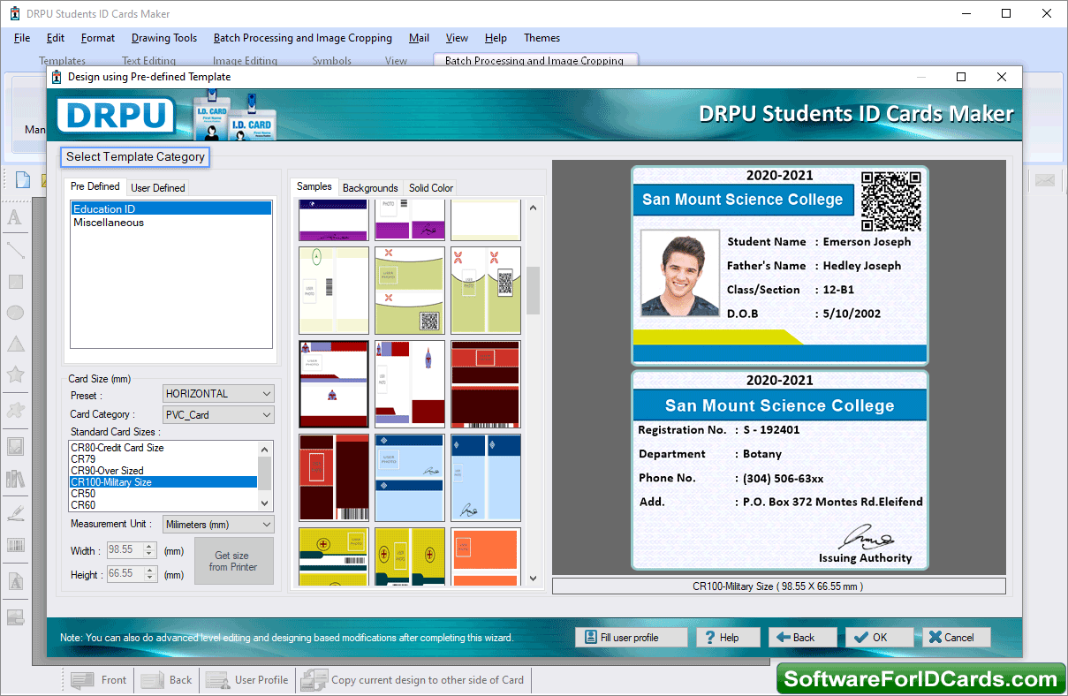Open the Solid Color tab
The image size is (1068, 696).
pyautogui.click(x=431, y=187)
